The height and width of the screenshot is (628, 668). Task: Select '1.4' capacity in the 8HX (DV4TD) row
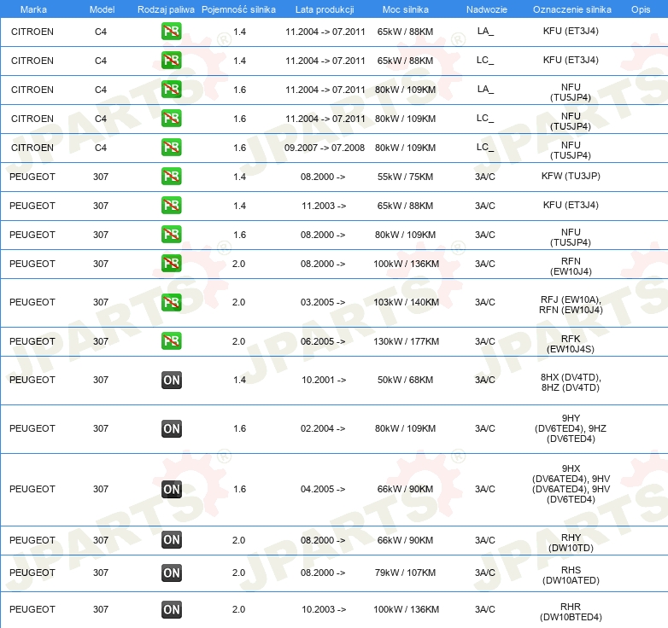(239, 380)
